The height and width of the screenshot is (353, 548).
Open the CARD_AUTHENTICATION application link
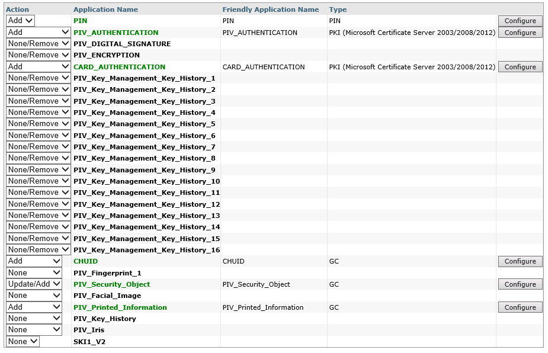120,66
